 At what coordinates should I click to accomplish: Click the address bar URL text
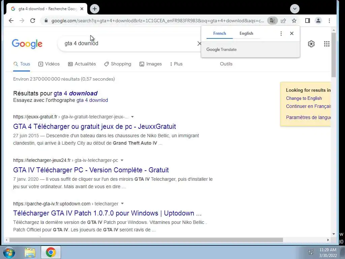[x=158, y=21]
